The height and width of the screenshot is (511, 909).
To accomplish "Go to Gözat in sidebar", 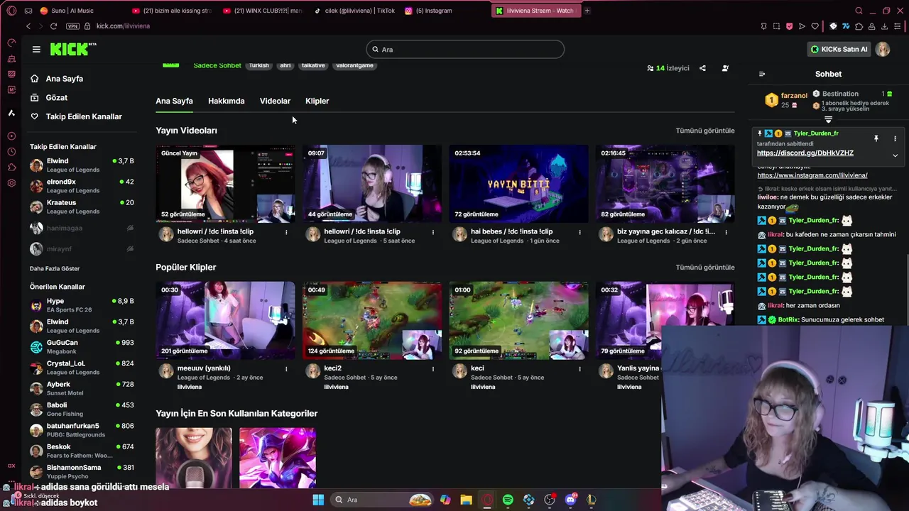I will click(x=56, y=97).
